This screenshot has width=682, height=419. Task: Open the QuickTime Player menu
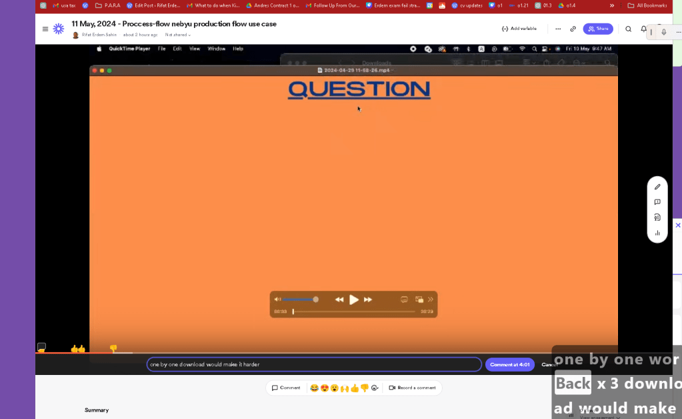[129, 49]
